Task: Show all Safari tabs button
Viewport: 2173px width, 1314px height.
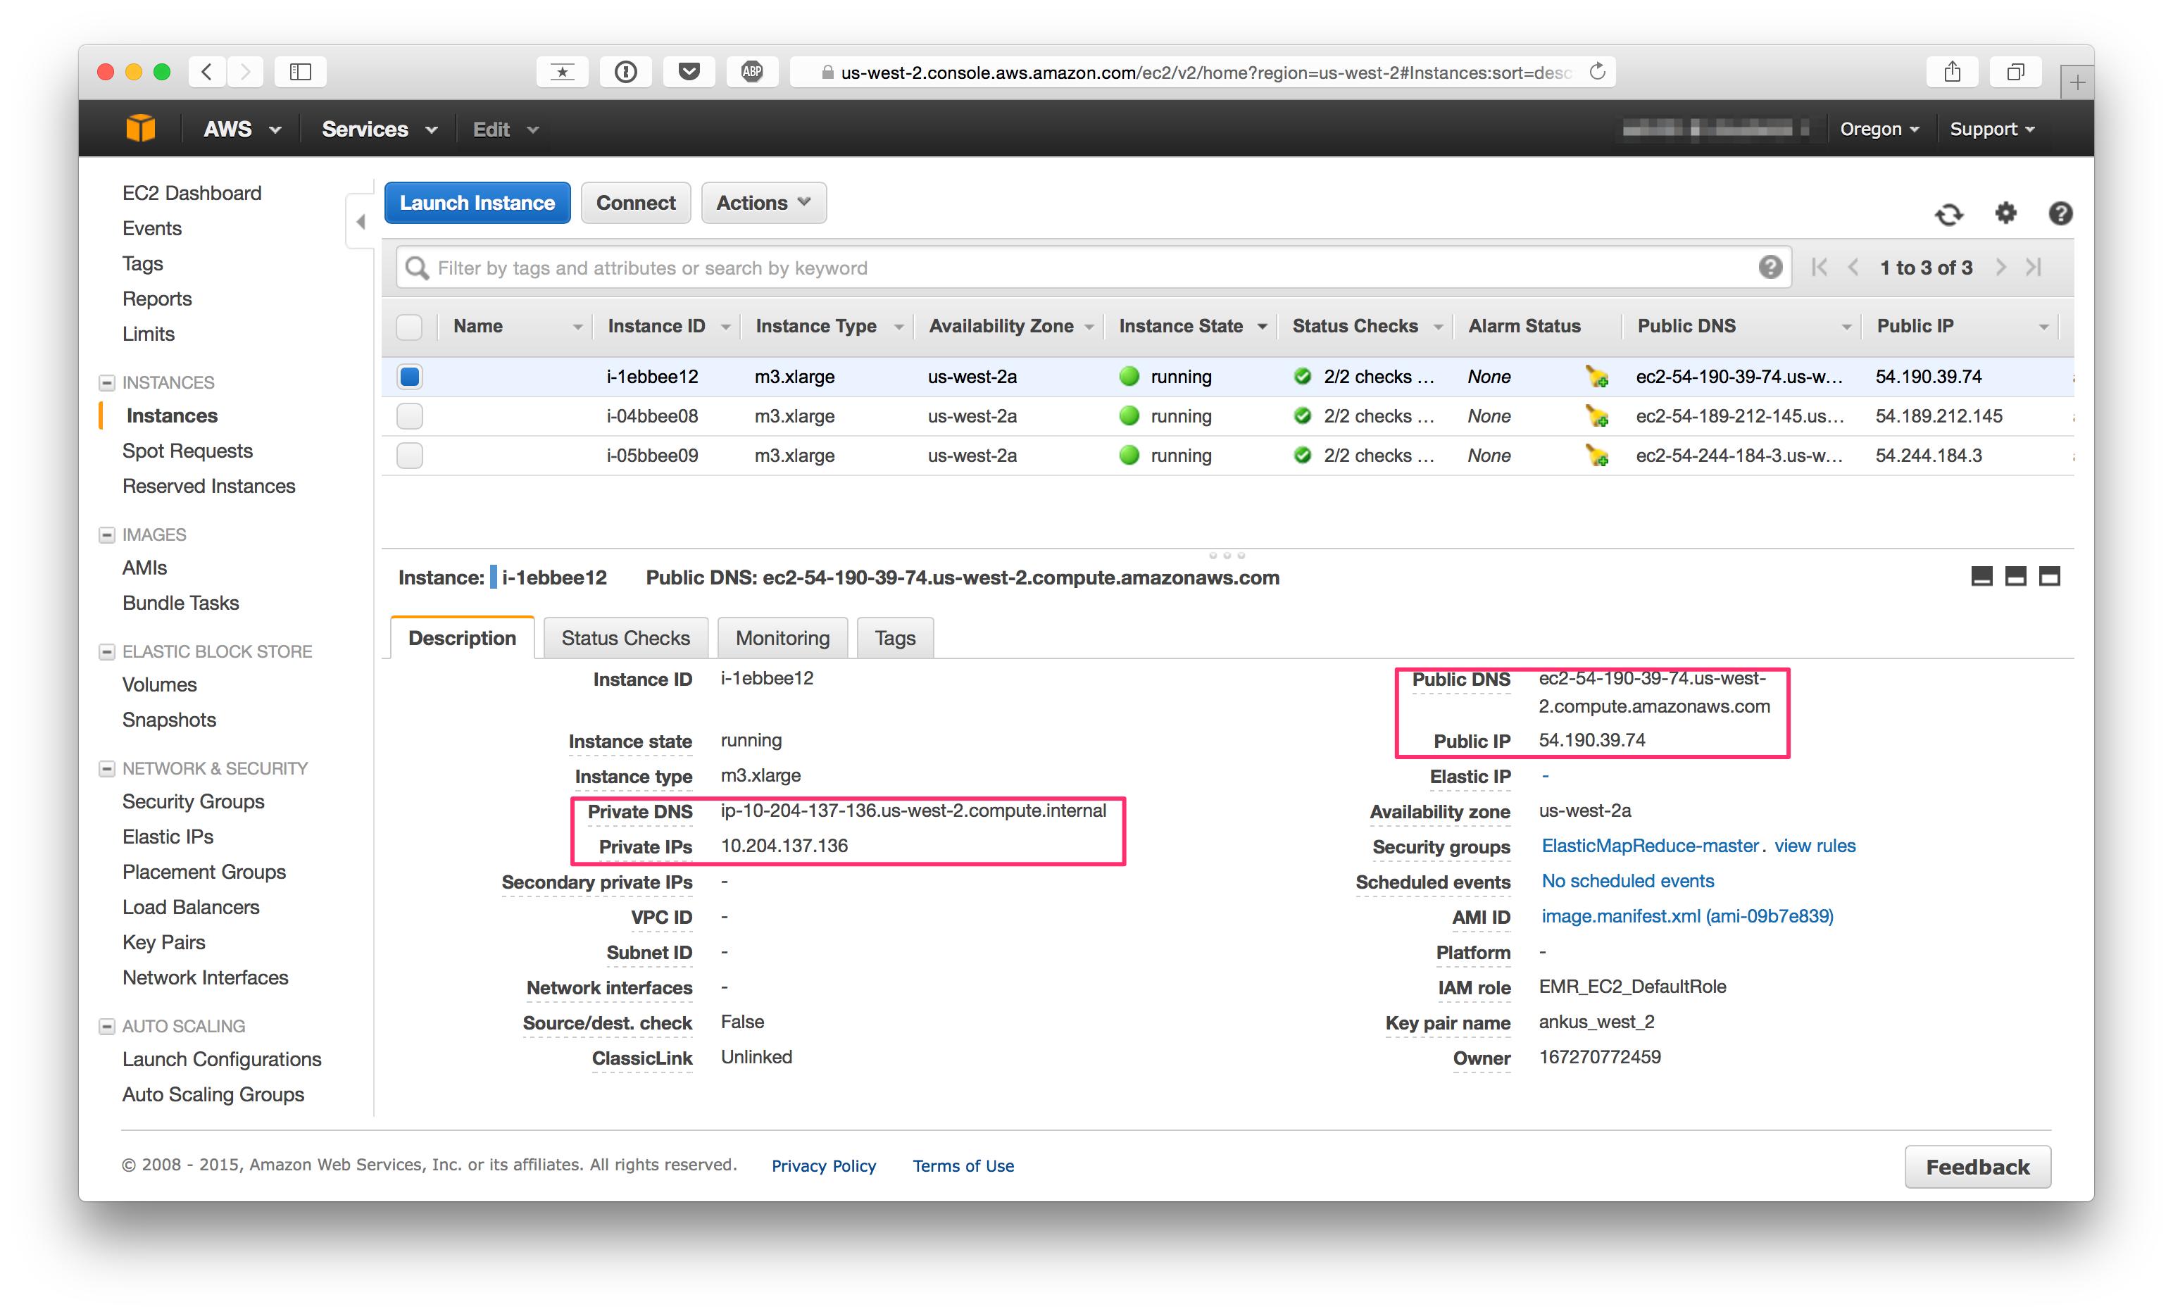Action: coord(2015,71)
